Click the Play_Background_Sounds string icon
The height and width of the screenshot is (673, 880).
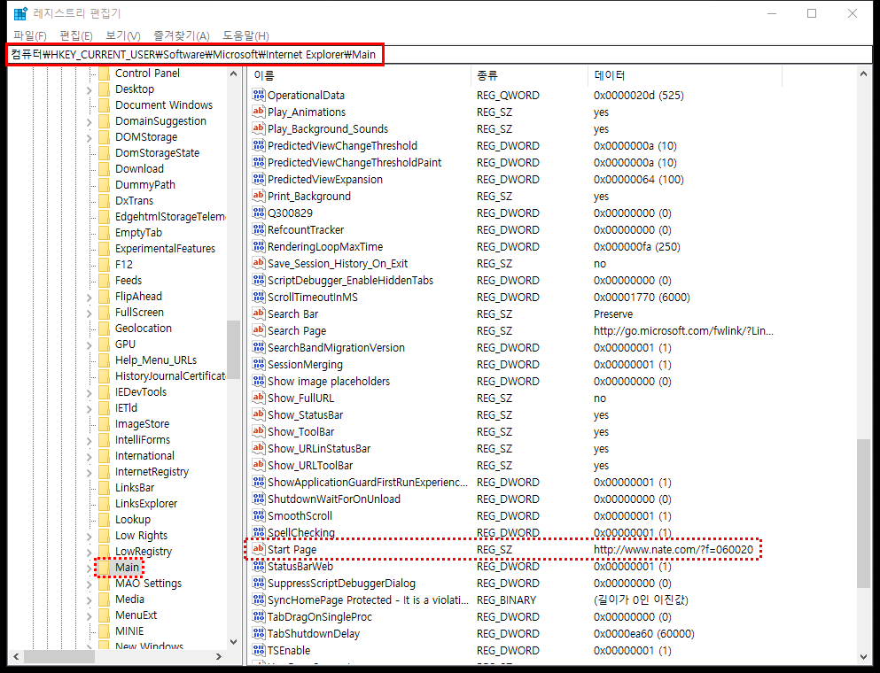pos(258,128)
